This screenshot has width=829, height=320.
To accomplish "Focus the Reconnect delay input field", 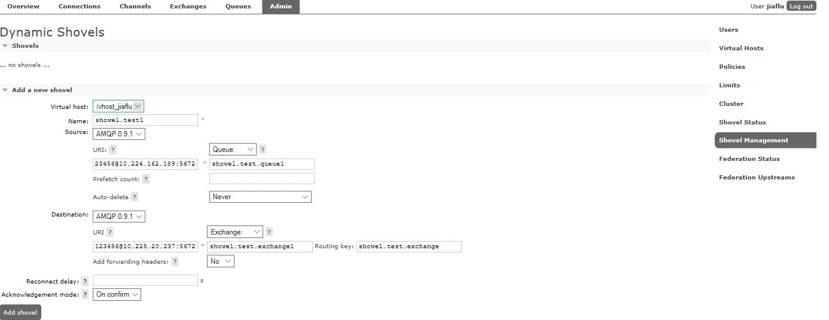I will [x=145, y=281].
